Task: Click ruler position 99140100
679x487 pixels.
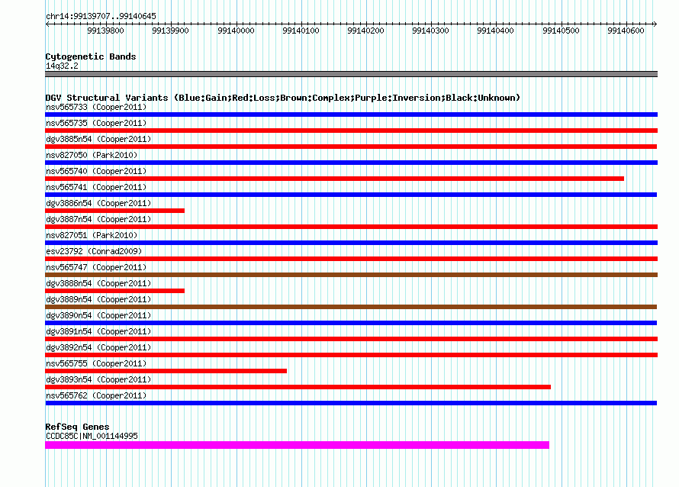Action: coord(301,31)
